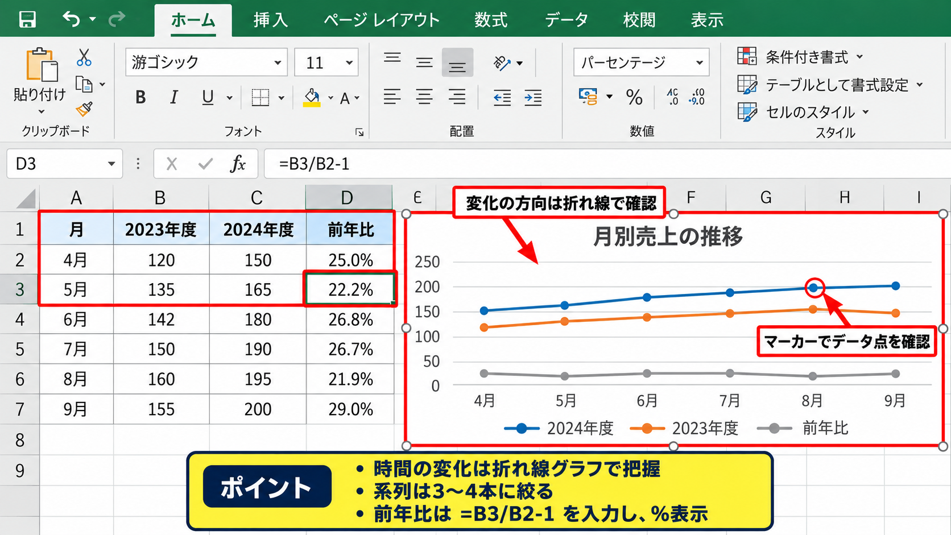951x535 pixels.
Task: Open the Copy options dropdown arrow
Action: (x=102, y=85)
